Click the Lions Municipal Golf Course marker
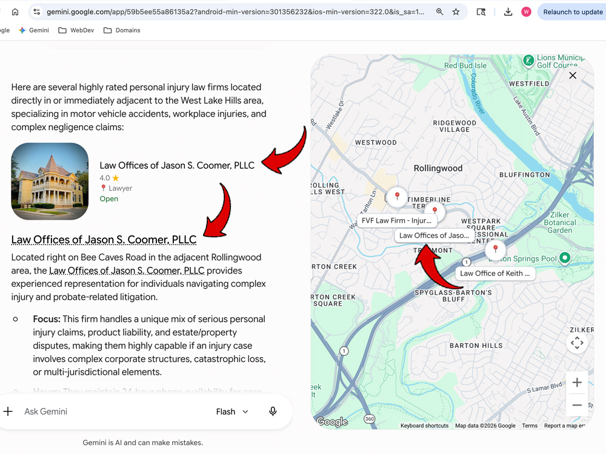This screenshot has width=606, height=454. pos(528,61)
